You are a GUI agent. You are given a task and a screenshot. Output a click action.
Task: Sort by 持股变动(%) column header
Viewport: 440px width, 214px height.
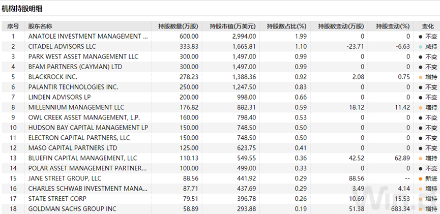(x=393, y=26)
